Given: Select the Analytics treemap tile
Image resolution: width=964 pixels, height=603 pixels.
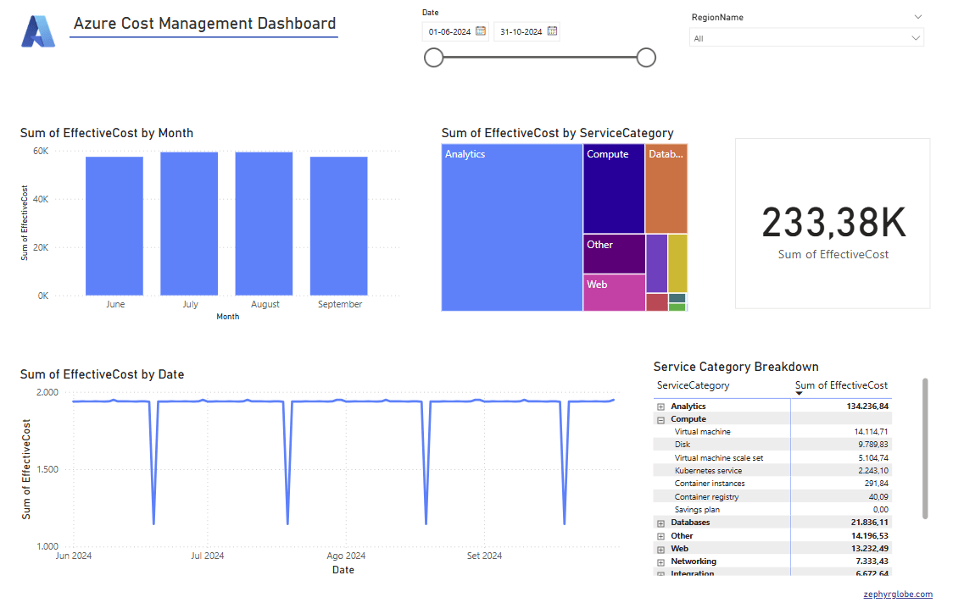Looking at the screenshot, I should click(x=511, y=227).
